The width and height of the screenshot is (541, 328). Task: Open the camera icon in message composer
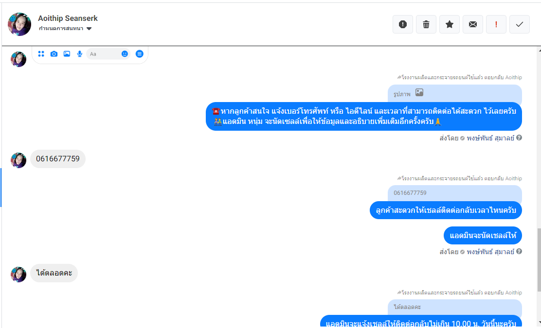tap(54, 54)
